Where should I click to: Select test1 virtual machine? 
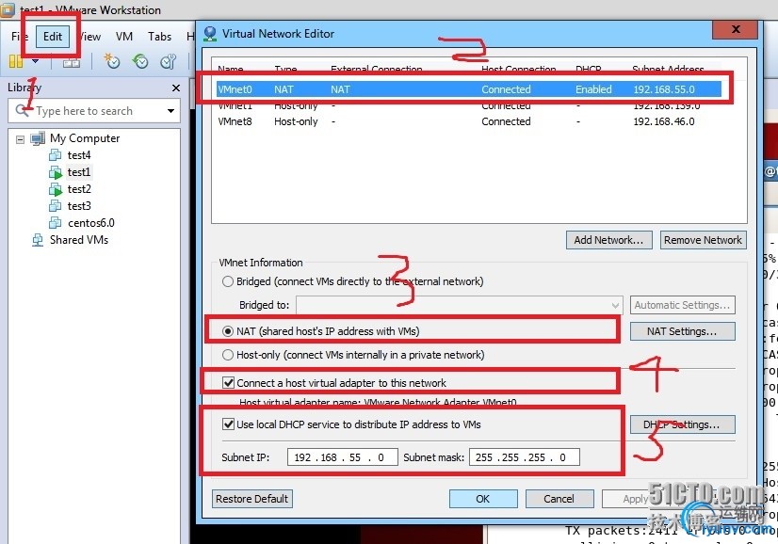tap(79, 172)
